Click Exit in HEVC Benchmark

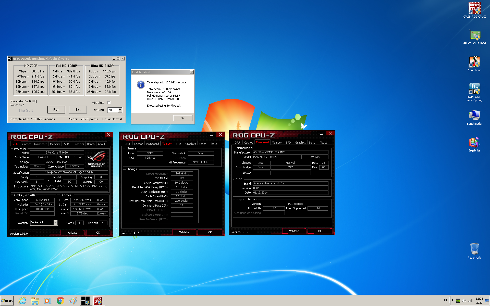click(x=78, y=109)
